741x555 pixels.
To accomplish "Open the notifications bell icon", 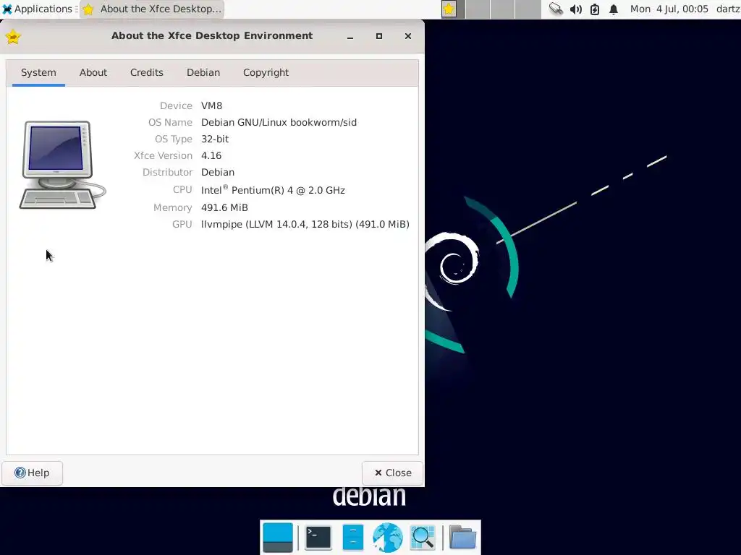I will pyautogui.click(x=614, y=9).
